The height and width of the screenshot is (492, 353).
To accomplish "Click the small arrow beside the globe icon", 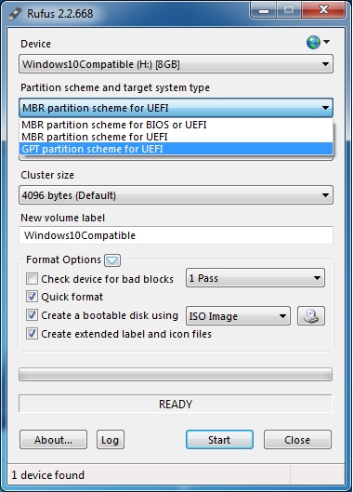I will 326,42.
